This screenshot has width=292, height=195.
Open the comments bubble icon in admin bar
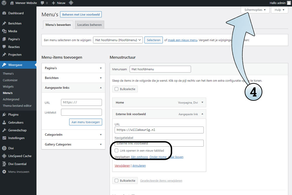coord(43,3)
